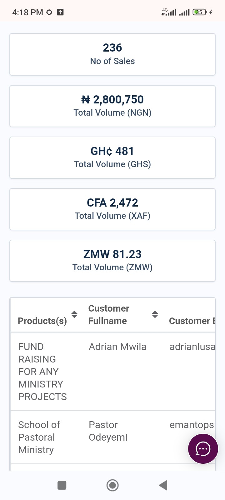Tap the recent apps square icon
This screenshot has width=225, height=500.
(x=62, y=485)
